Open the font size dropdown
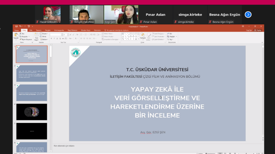This screenshot has height=154, width=275. click(x=68, y=35)
